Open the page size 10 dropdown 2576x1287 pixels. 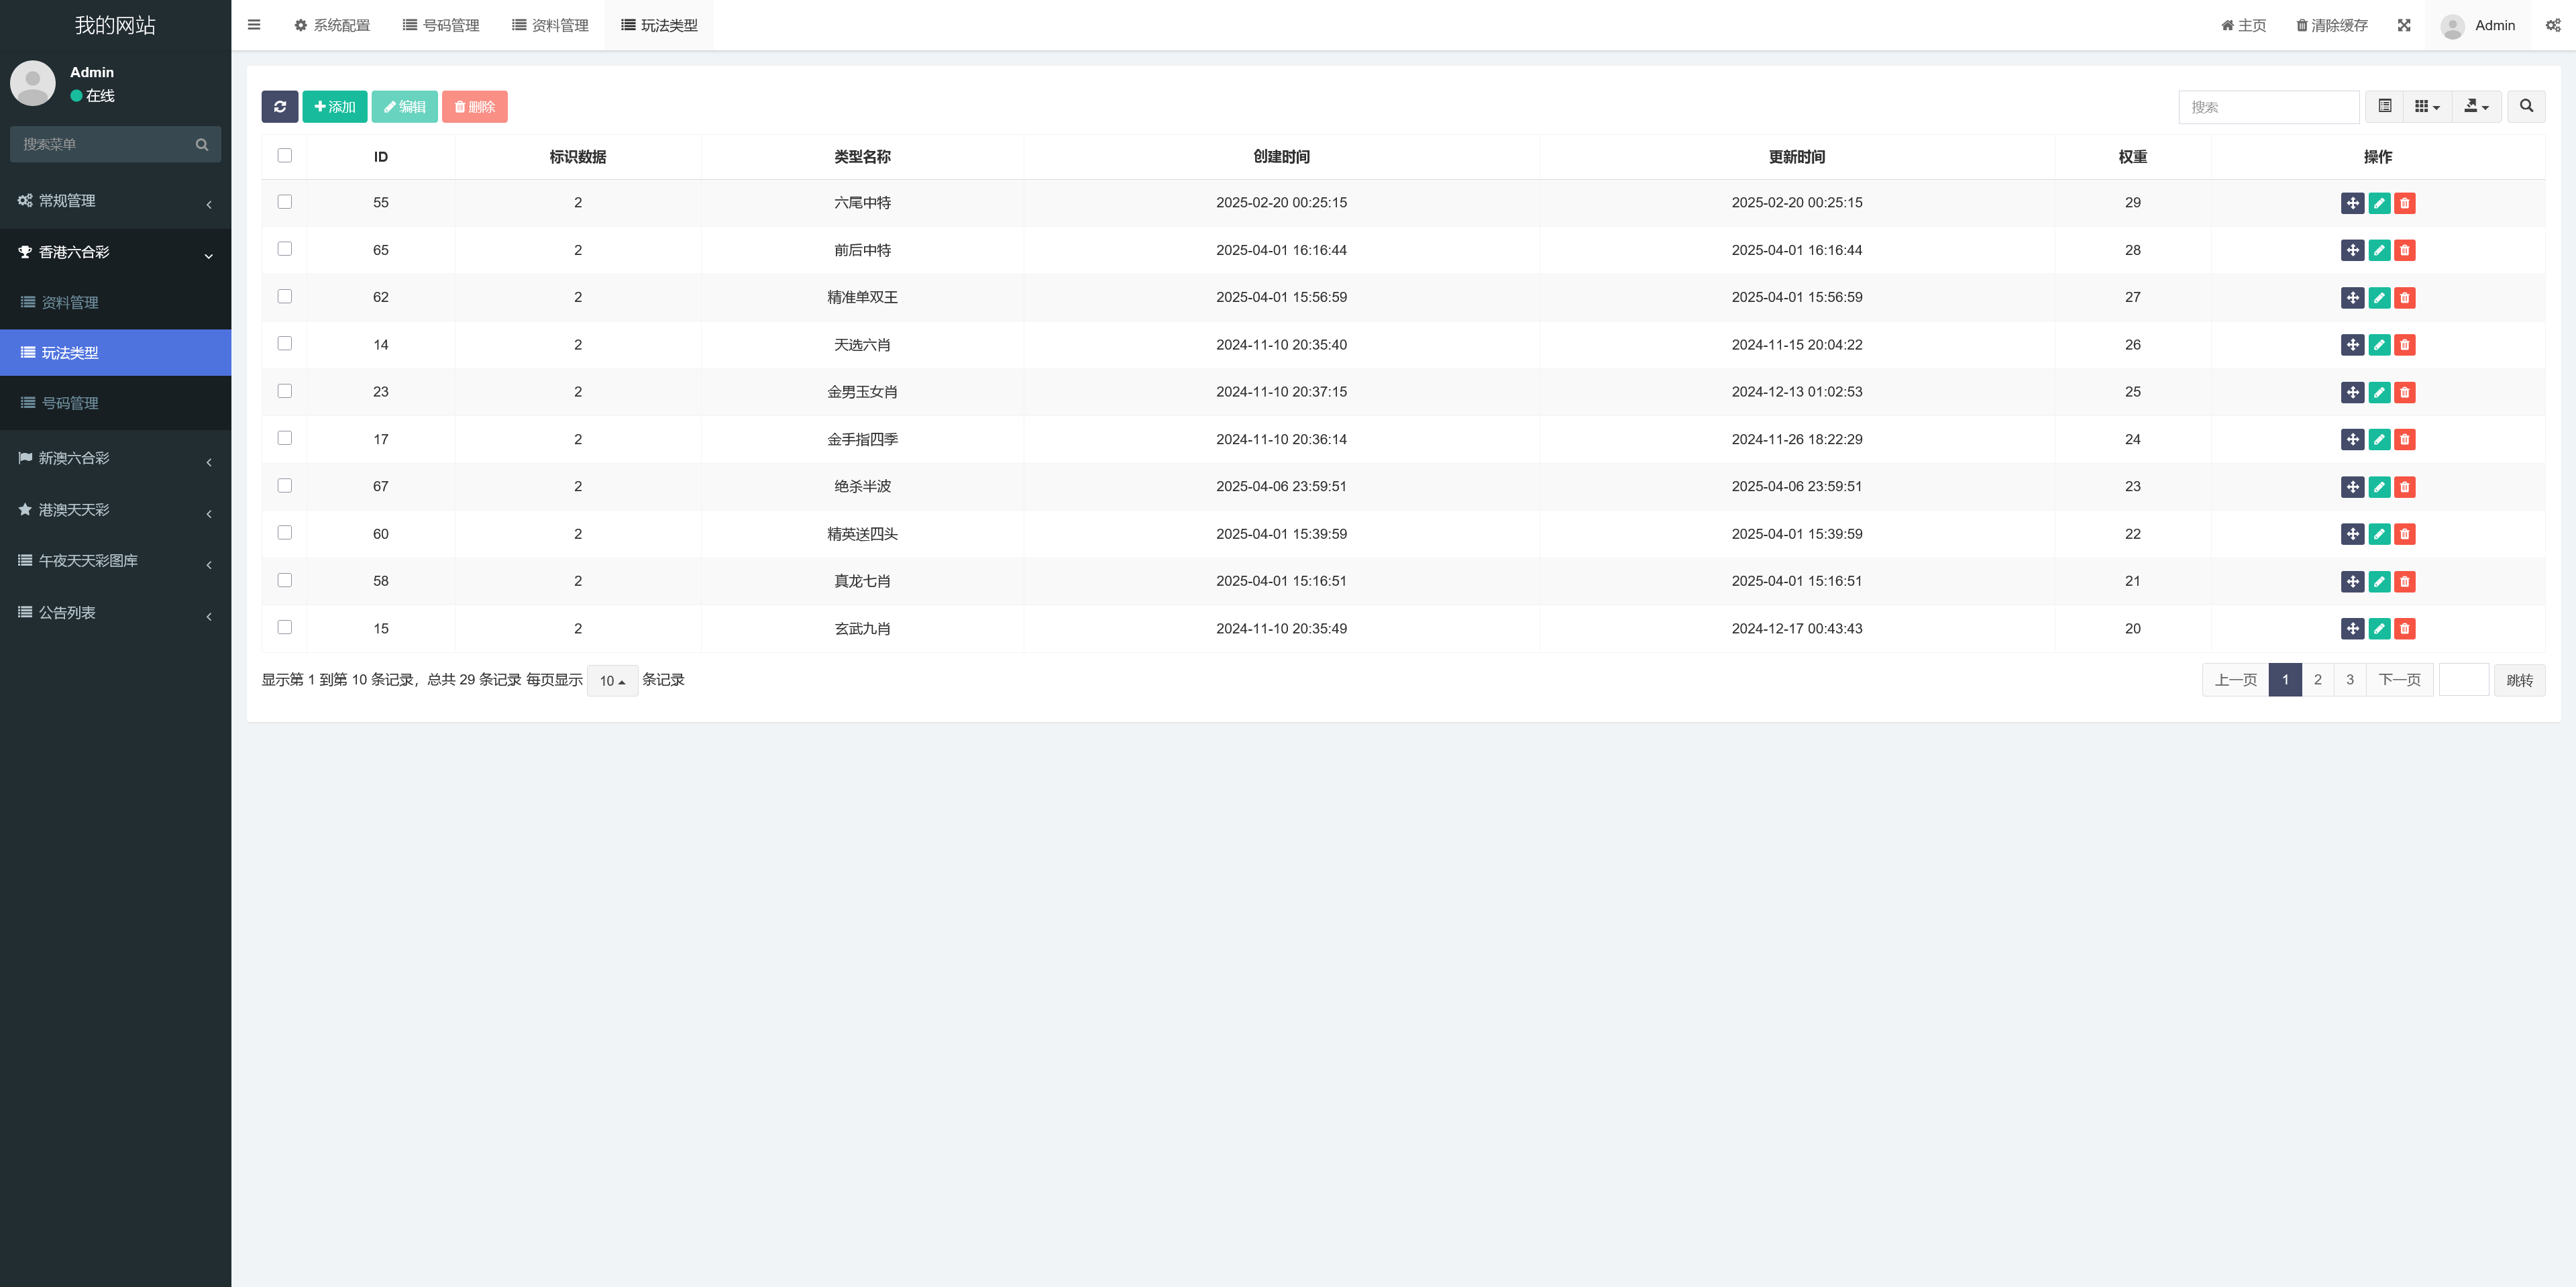pyautogui.click(x=612, y=681)
